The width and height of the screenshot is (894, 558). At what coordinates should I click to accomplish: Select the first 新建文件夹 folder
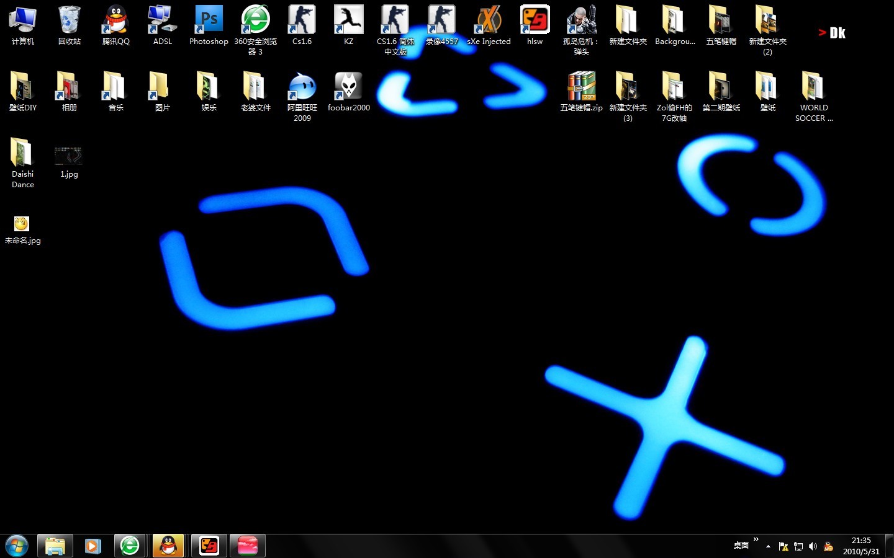pyautogui.click(x=628, y=25)
